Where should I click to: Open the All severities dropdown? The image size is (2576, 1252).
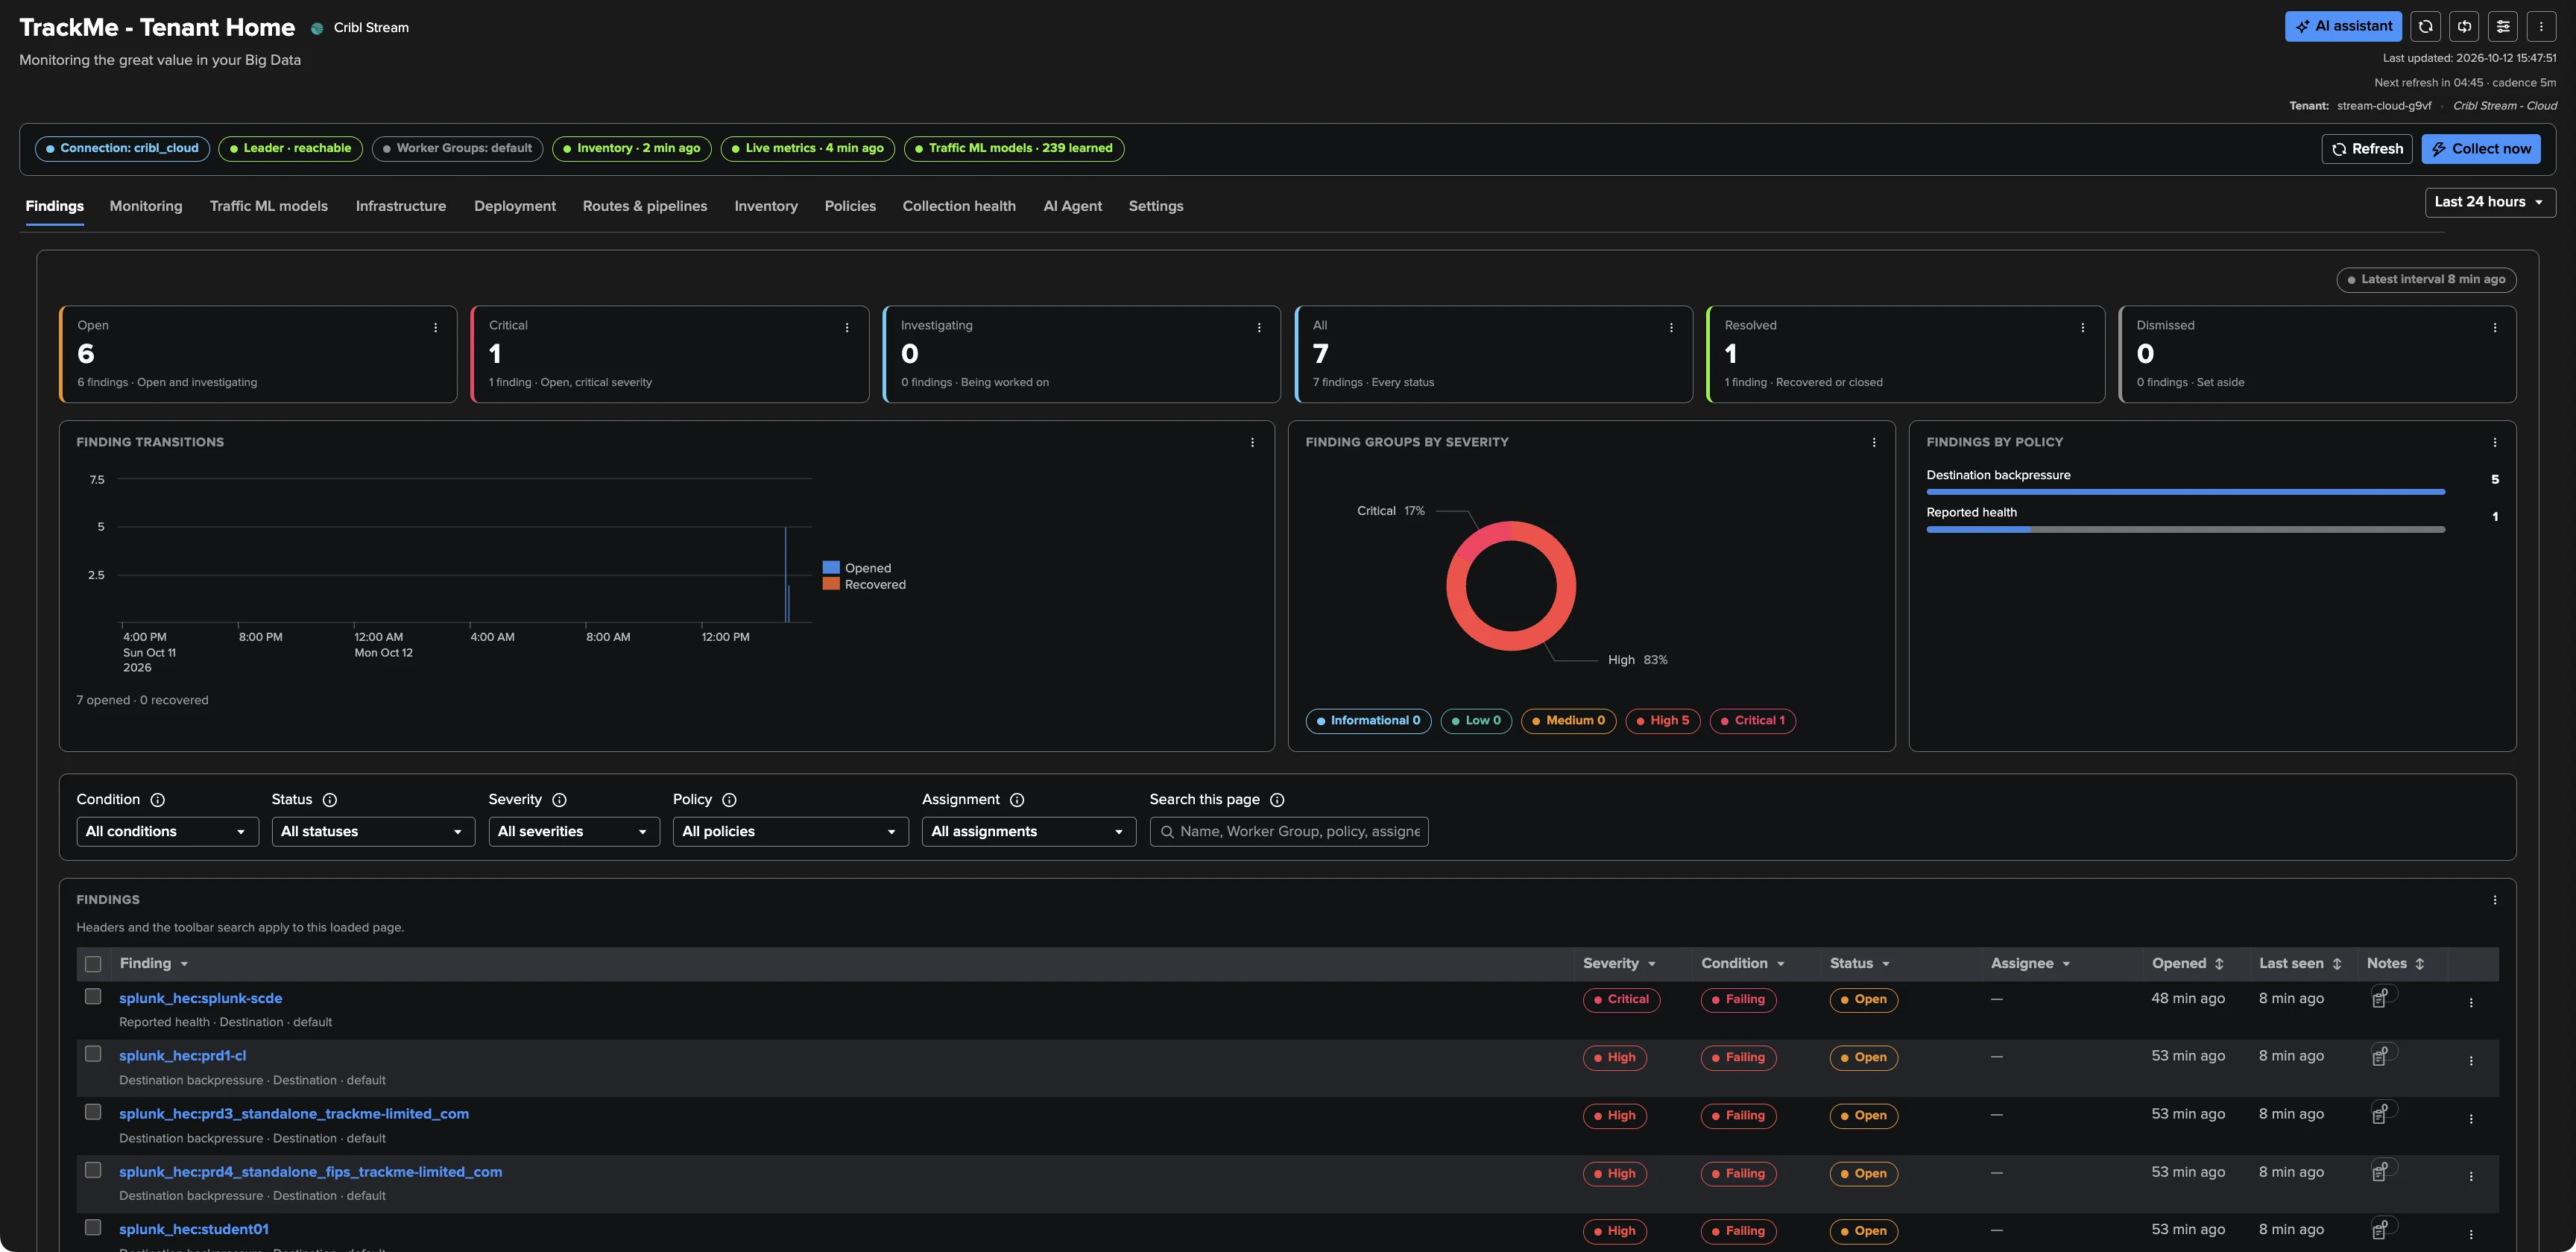574,832
